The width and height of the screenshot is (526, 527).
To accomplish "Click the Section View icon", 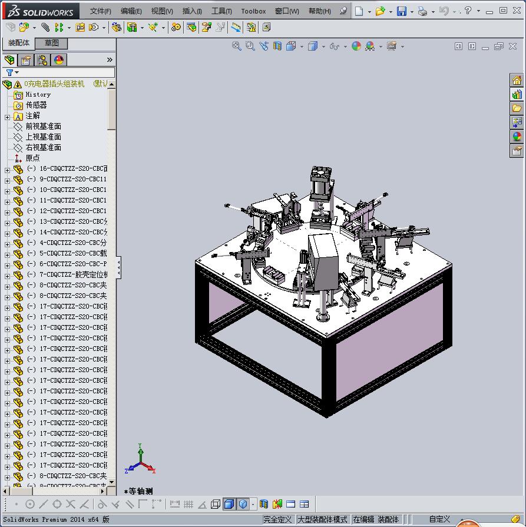I will [277, 46].
